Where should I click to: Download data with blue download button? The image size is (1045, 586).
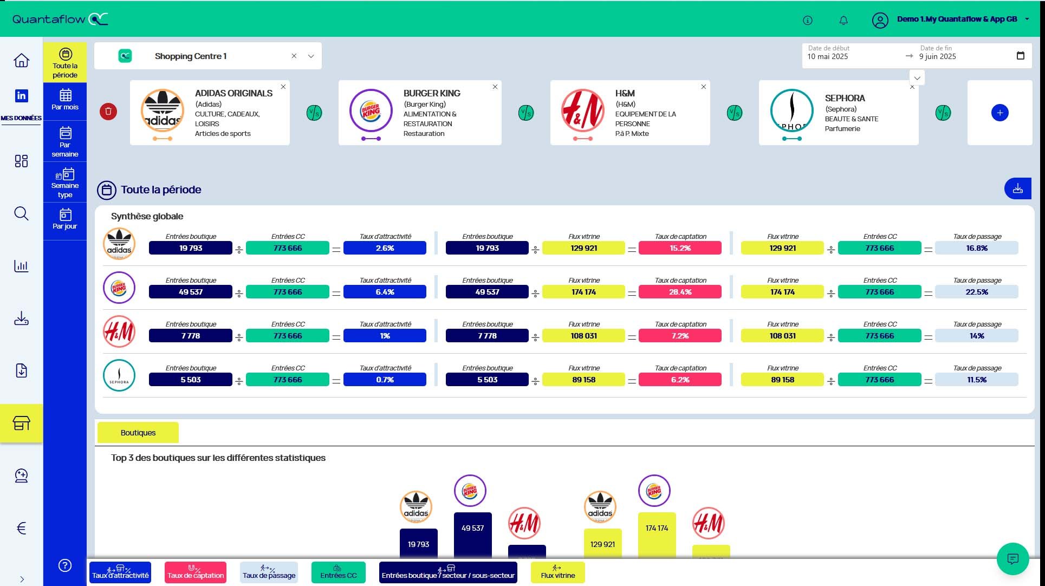coord(1017,188)
